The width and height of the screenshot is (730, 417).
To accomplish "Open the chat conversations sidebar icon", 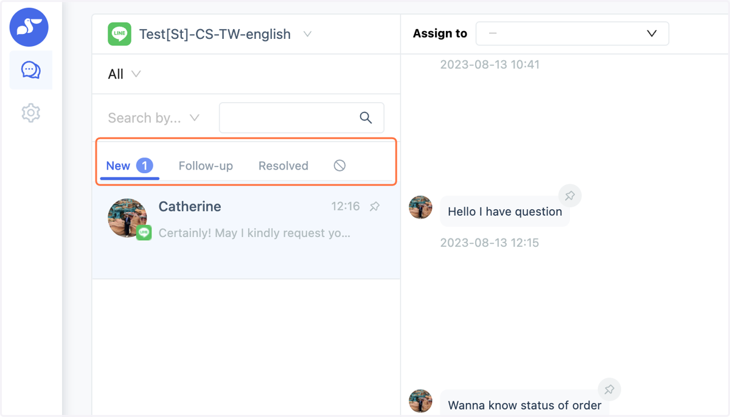I will 31,71.
